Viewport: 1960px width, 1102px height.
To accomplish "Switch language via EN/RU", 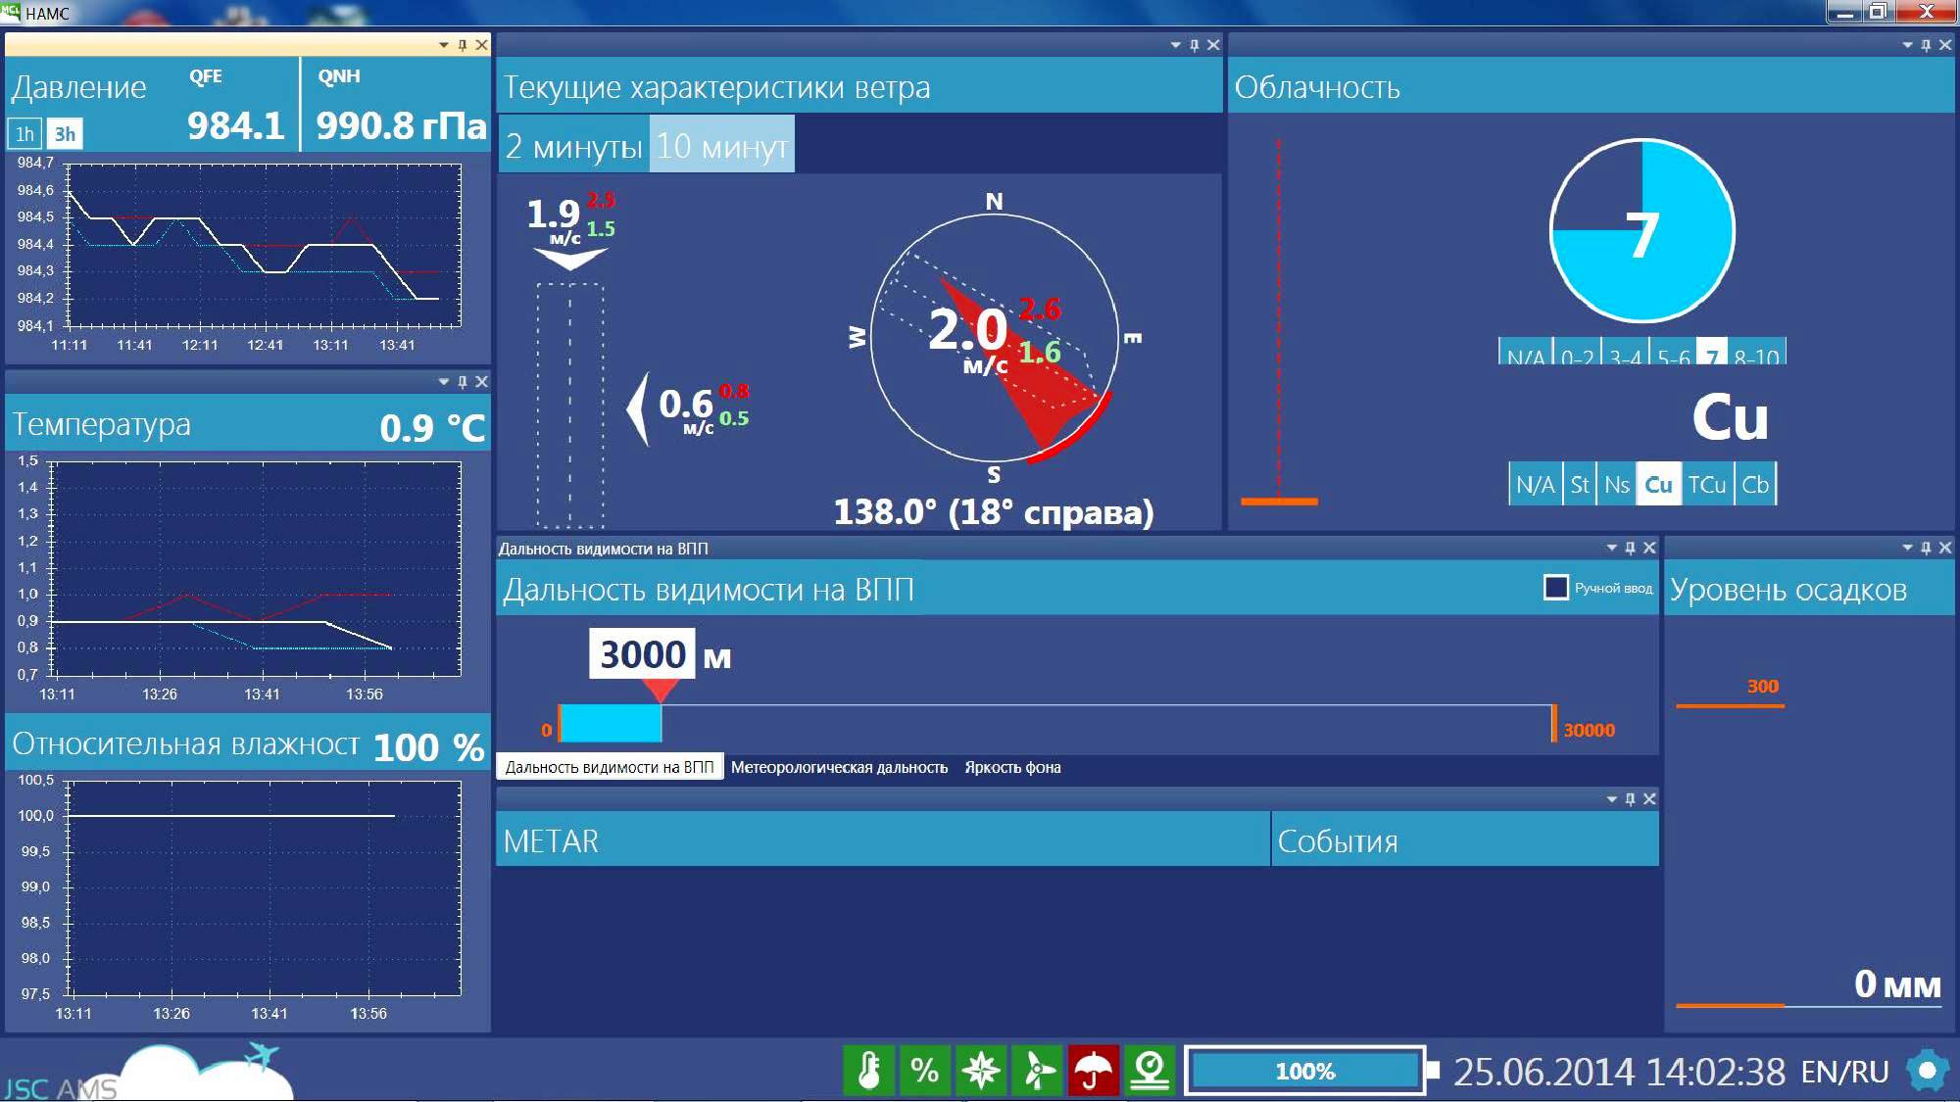I will click(1844, 1072).
